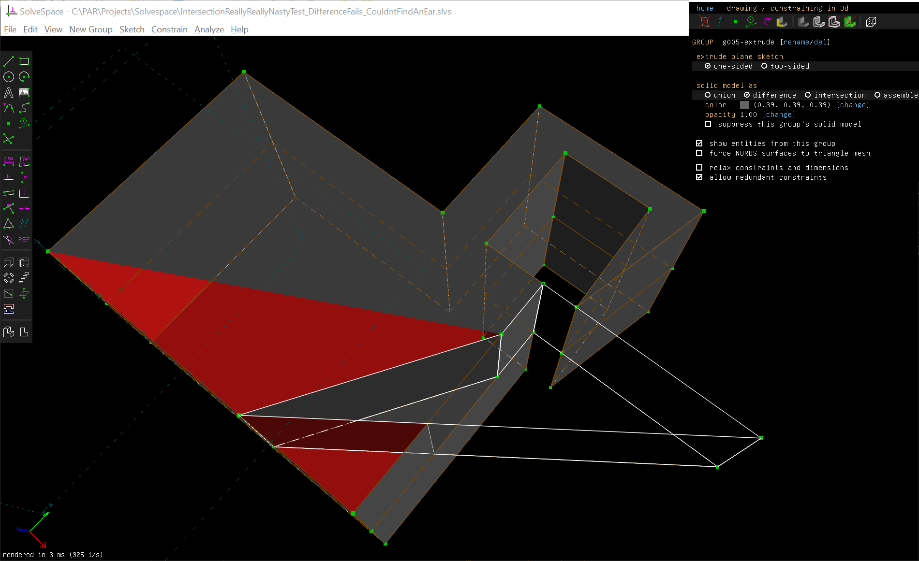
Task: Select the circle sketch tool
Action: coord(9,77)
